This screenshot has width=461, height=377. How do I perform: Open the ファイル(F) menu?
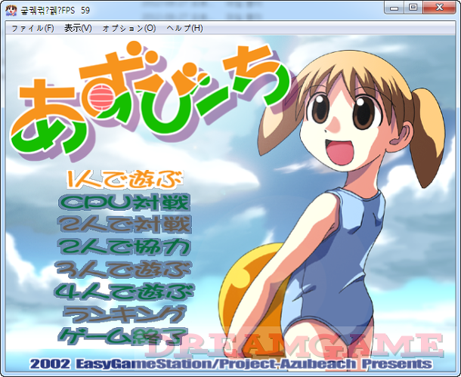(32, 28)
